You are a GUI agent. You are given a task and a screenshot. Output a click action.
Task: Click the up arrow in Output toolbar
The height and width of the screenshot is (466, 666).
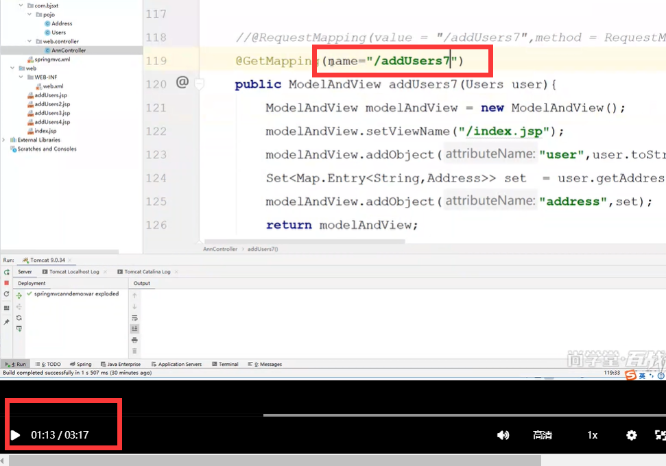134,295
